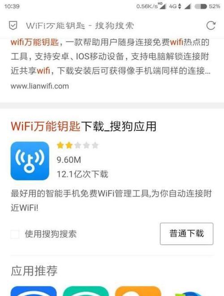The height and width of the screenshot is (296, 224).
Task: Tap the 12.1亿次下载 download count text
Action: tap(82, 174)
